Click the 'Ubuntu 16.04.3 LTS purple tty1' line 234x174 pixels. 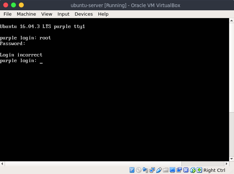point(43,27)
